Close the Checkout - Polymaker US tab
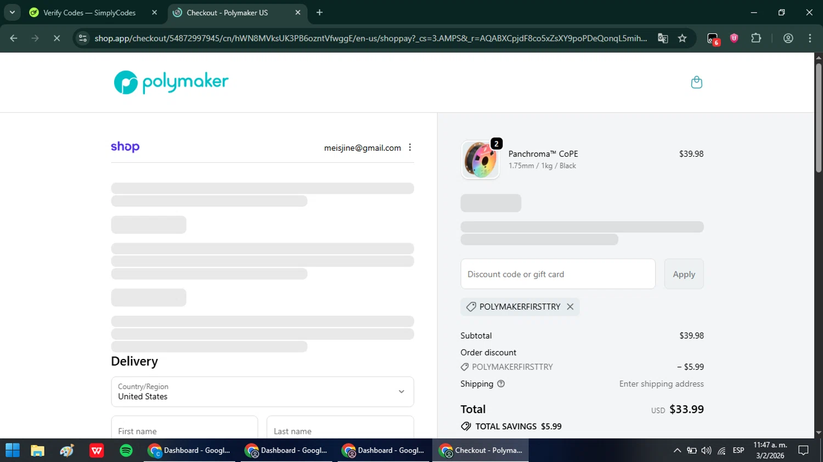 click(298, 13)
